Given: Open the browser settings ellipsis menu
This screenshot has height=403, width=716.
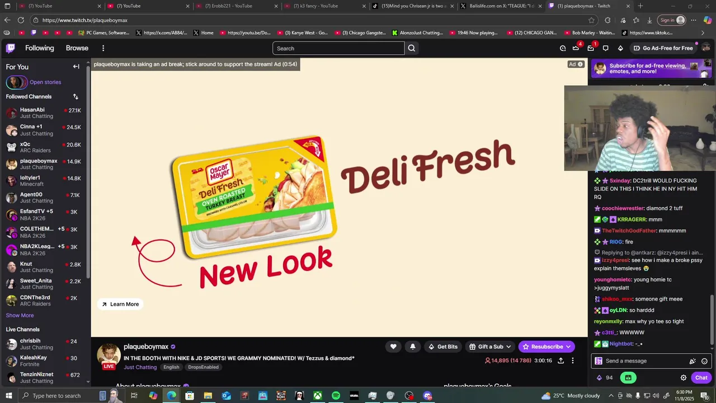Looking at the screenshot, I should pyautogui.click(x=694, y=20).
